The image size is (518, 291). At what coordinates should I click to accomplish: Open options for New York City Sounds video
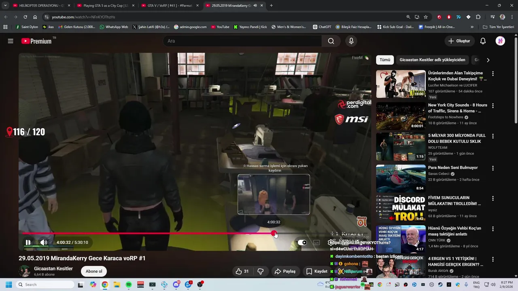[x=493, y=105]
